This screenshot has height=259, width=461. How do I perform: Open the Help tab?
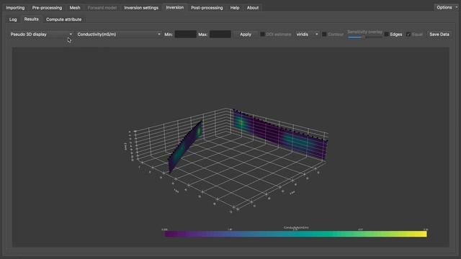(x=235, y=8)
